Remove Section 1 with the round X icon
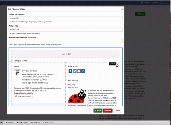Image resolution: width=171 pixels, height=125 pixels. pyautogui.click(x=12, y=61)
